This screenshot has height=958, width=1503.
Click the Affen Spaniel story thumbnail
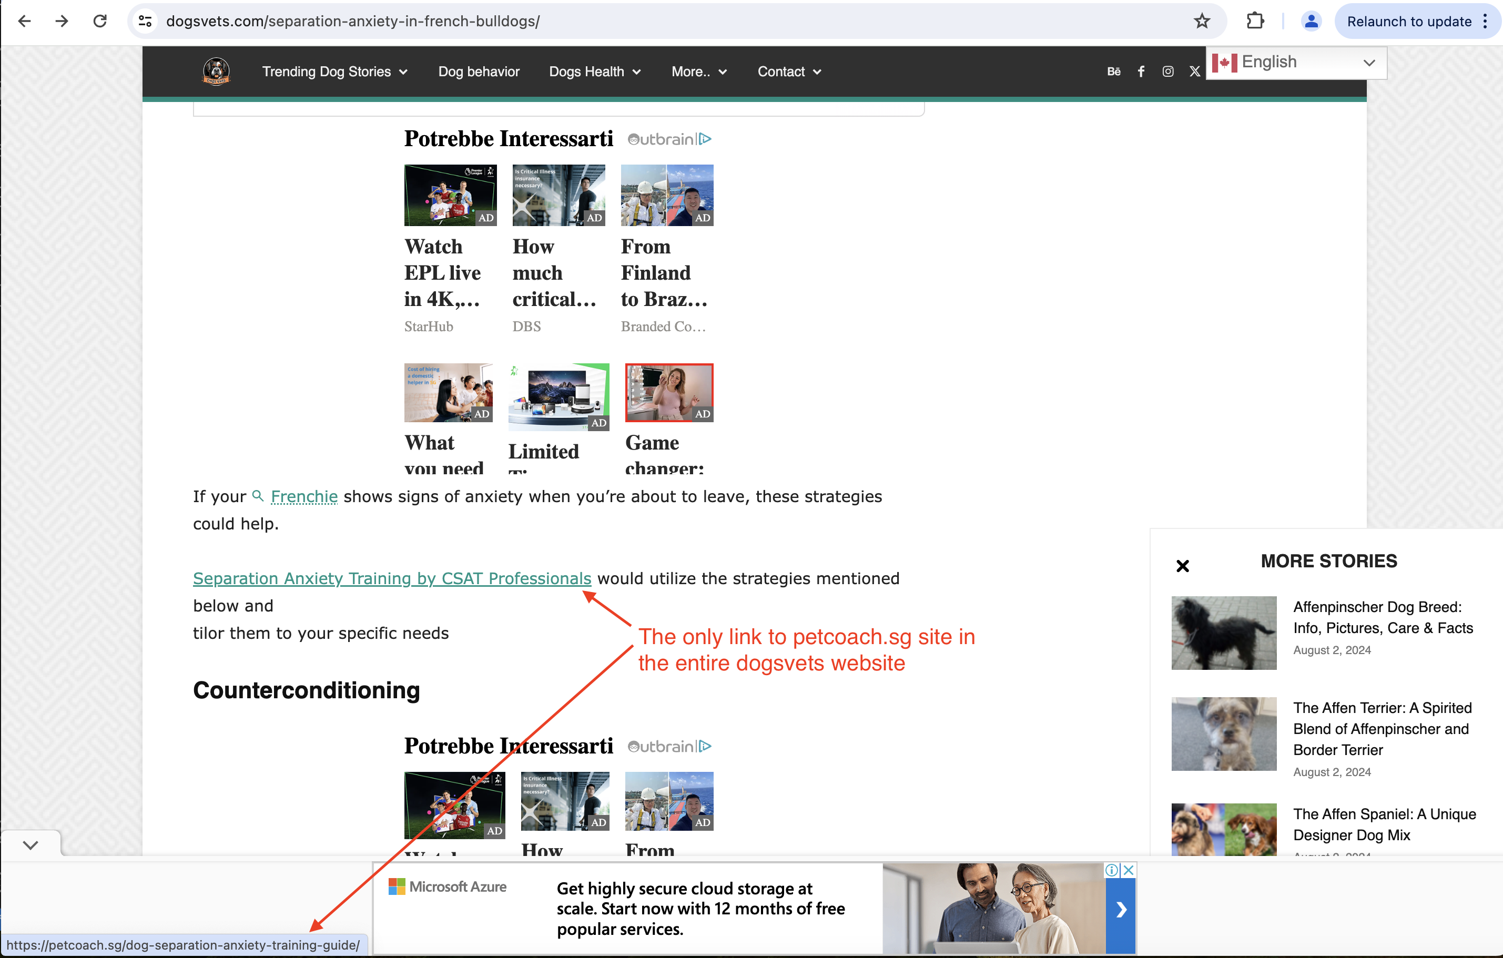pyautogui.click(x=1223, y=829)
